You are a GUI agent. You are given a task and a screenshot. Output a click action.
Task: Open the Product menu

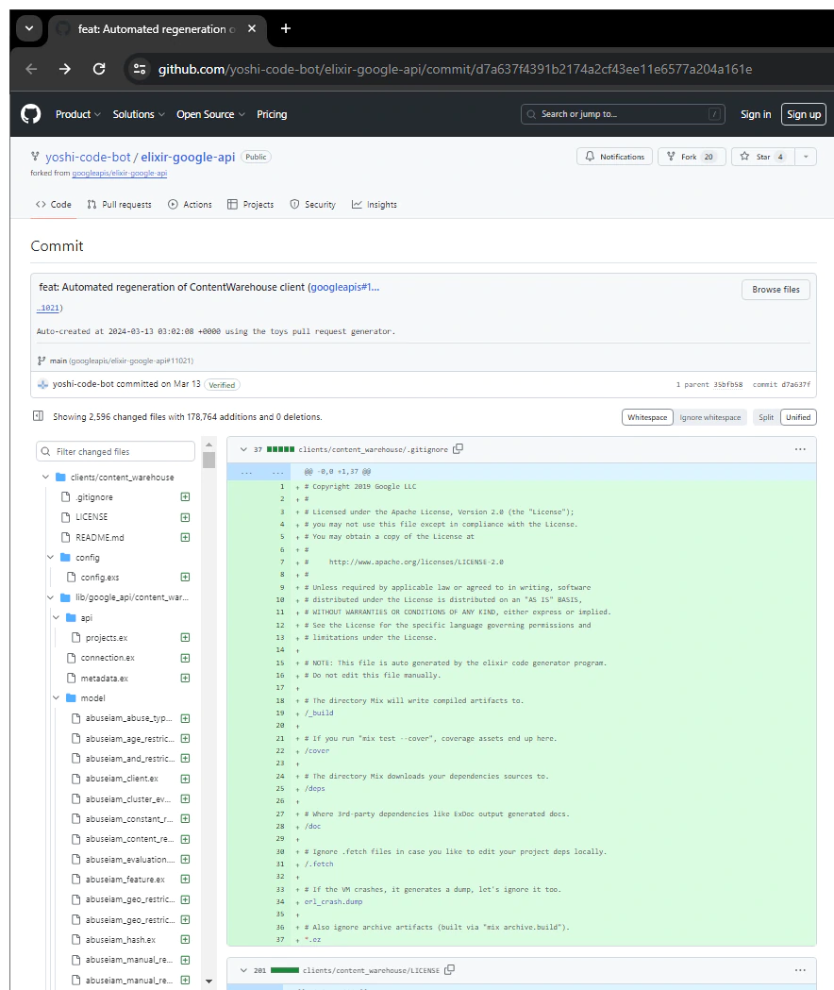coord(77,114)
